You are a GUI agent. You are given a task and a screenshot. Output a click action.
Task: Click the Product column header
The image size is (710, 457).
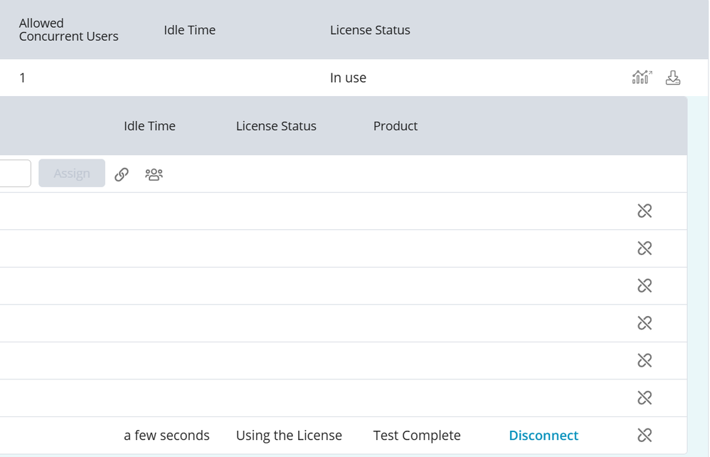(395, 126)
